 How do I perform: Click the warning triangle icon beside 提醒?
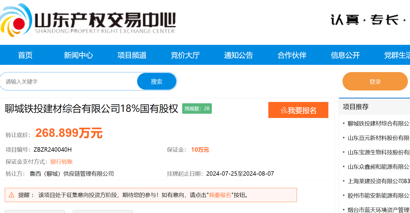tap(11, 195)
